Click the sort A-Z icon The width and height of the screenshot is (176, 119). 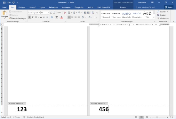(93, 13)
